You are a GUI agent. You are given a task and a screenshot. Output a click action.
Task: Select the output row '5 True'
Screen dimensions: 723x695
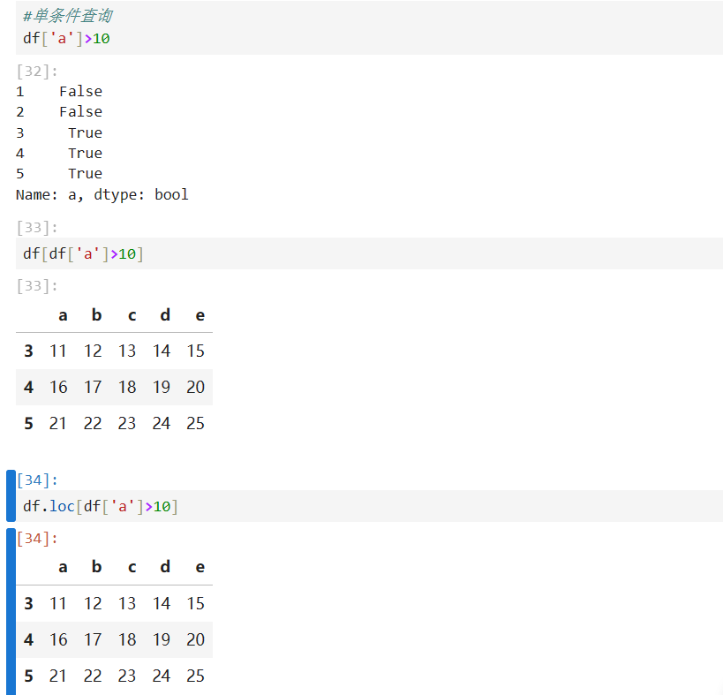tap(59, 173)
